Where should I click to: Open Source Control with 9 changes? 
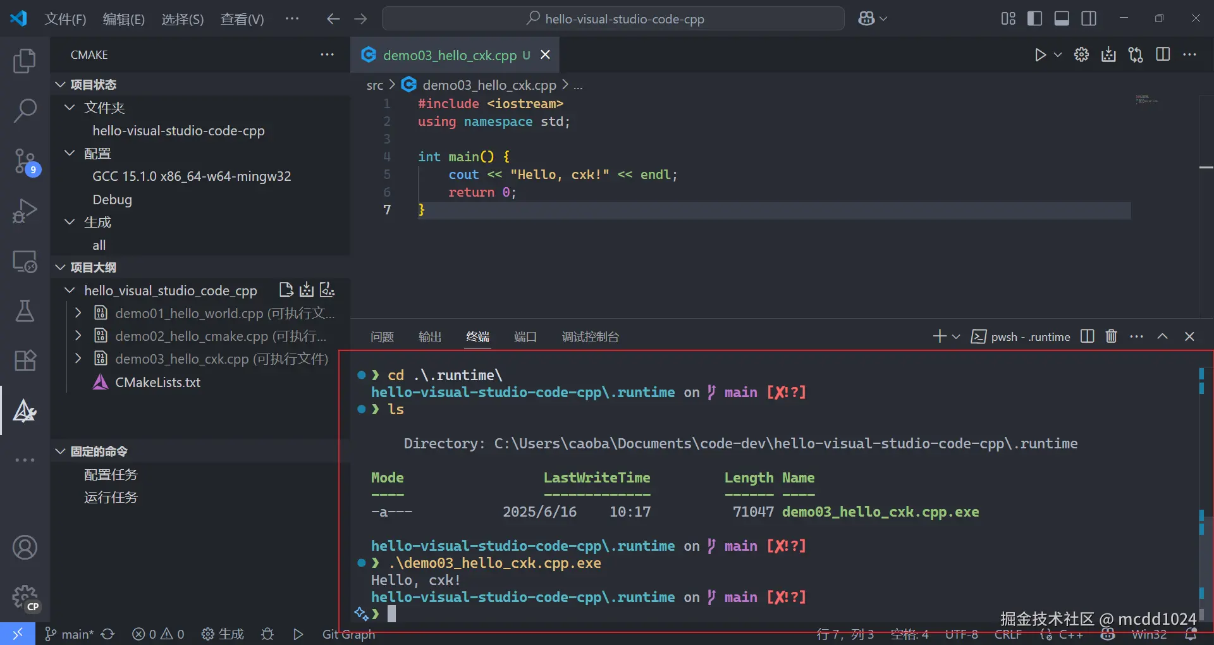[25, 161]
